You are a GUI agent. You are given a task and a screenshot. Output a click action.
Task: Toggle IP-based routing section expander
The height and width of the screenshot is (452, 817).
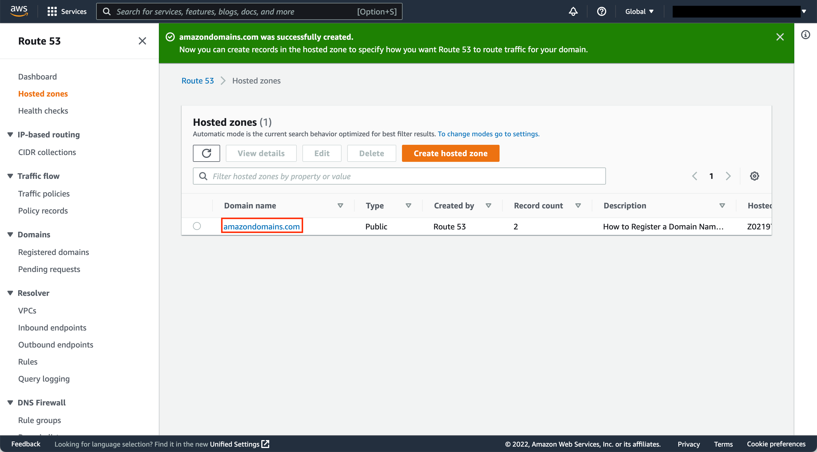(x=10, y=134)
